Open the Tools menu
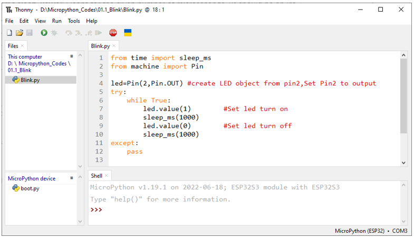The height and width of the screenshot is (238, 414). (x=74, y=21)
